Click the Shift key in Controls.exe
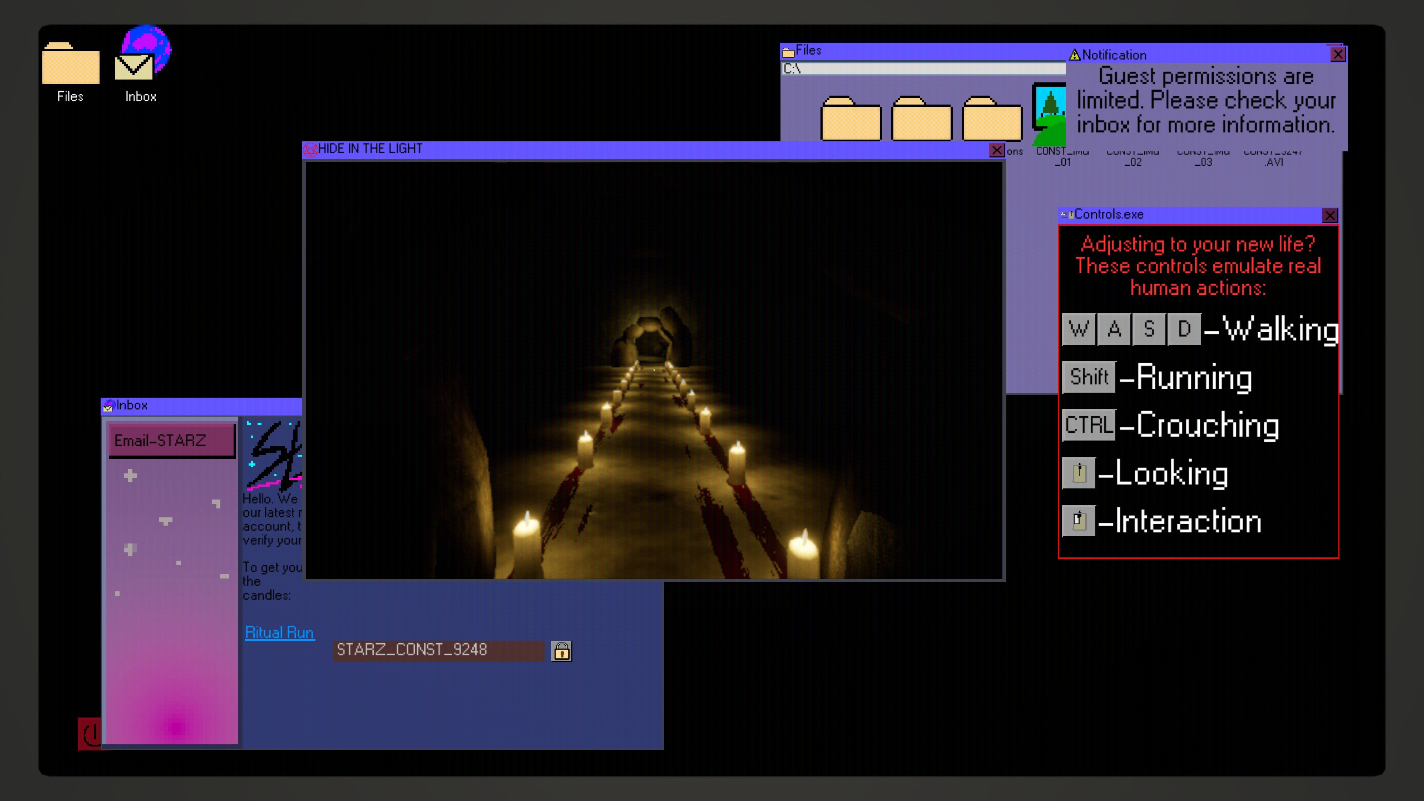Image resolution: width=1424 pixels, height=801 pixels. 1089,377
